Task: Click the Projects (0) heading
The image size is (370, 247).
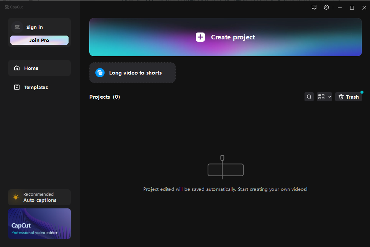Action: [x=105, y=97]
